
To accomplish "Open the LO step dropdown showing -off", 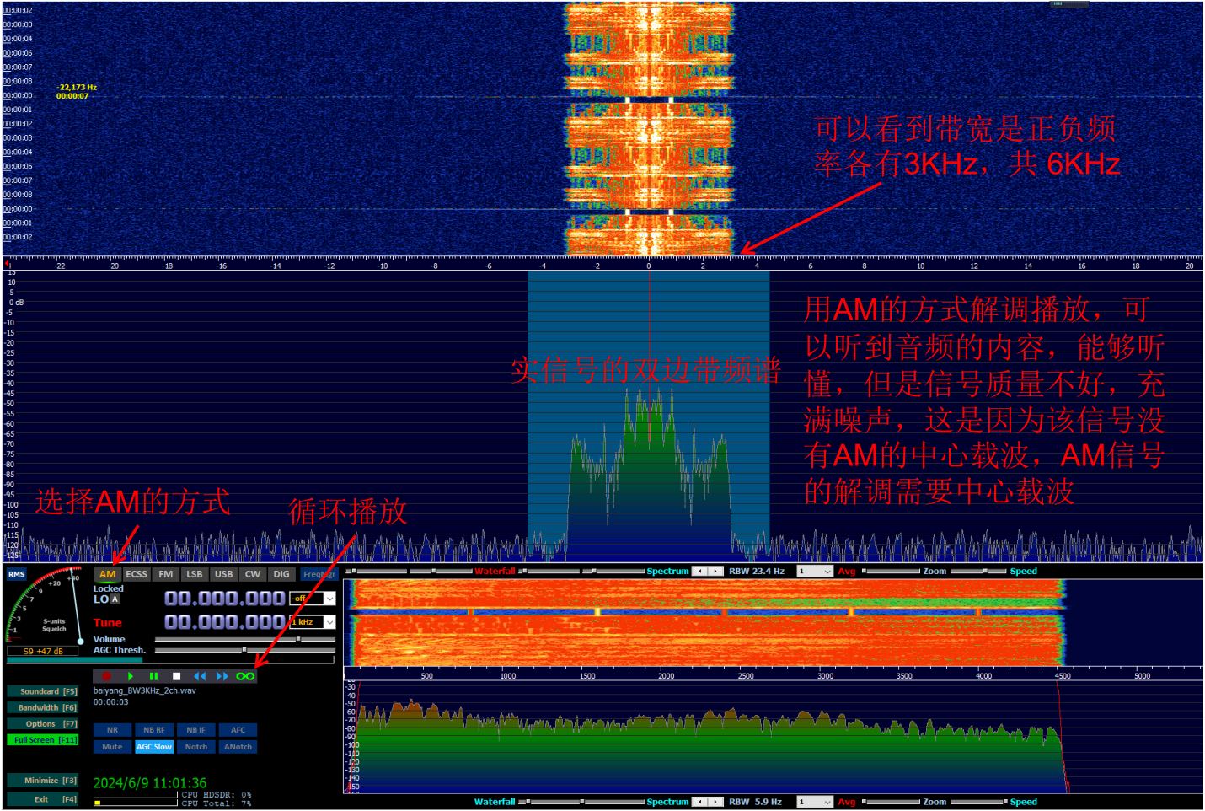I will (329, 599).
